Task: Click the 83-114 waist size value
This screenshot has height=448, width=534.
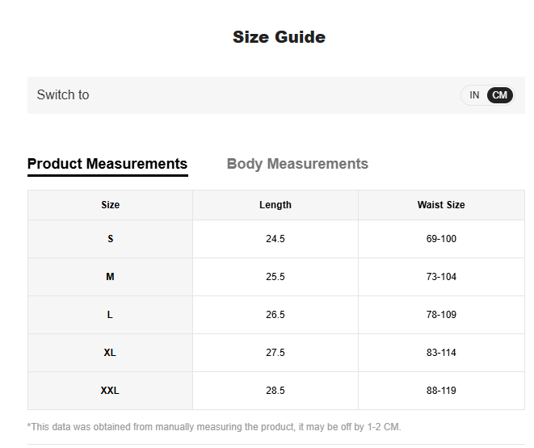Action: [441, 353]
